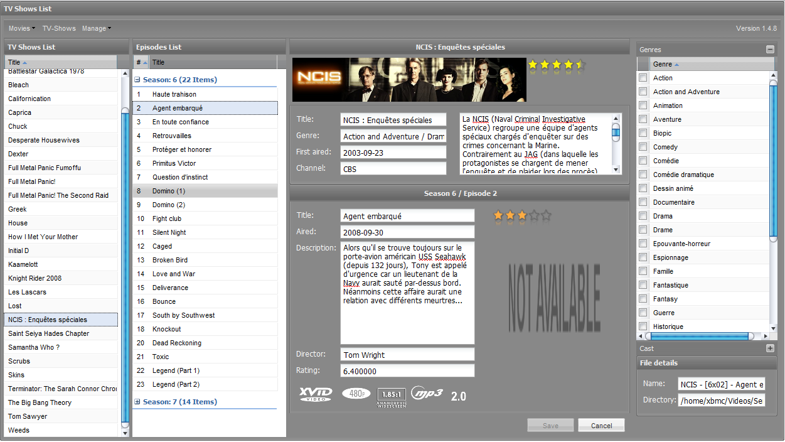
Task: Tick the Action and Adventure checkbox
Action: (643, 92)
